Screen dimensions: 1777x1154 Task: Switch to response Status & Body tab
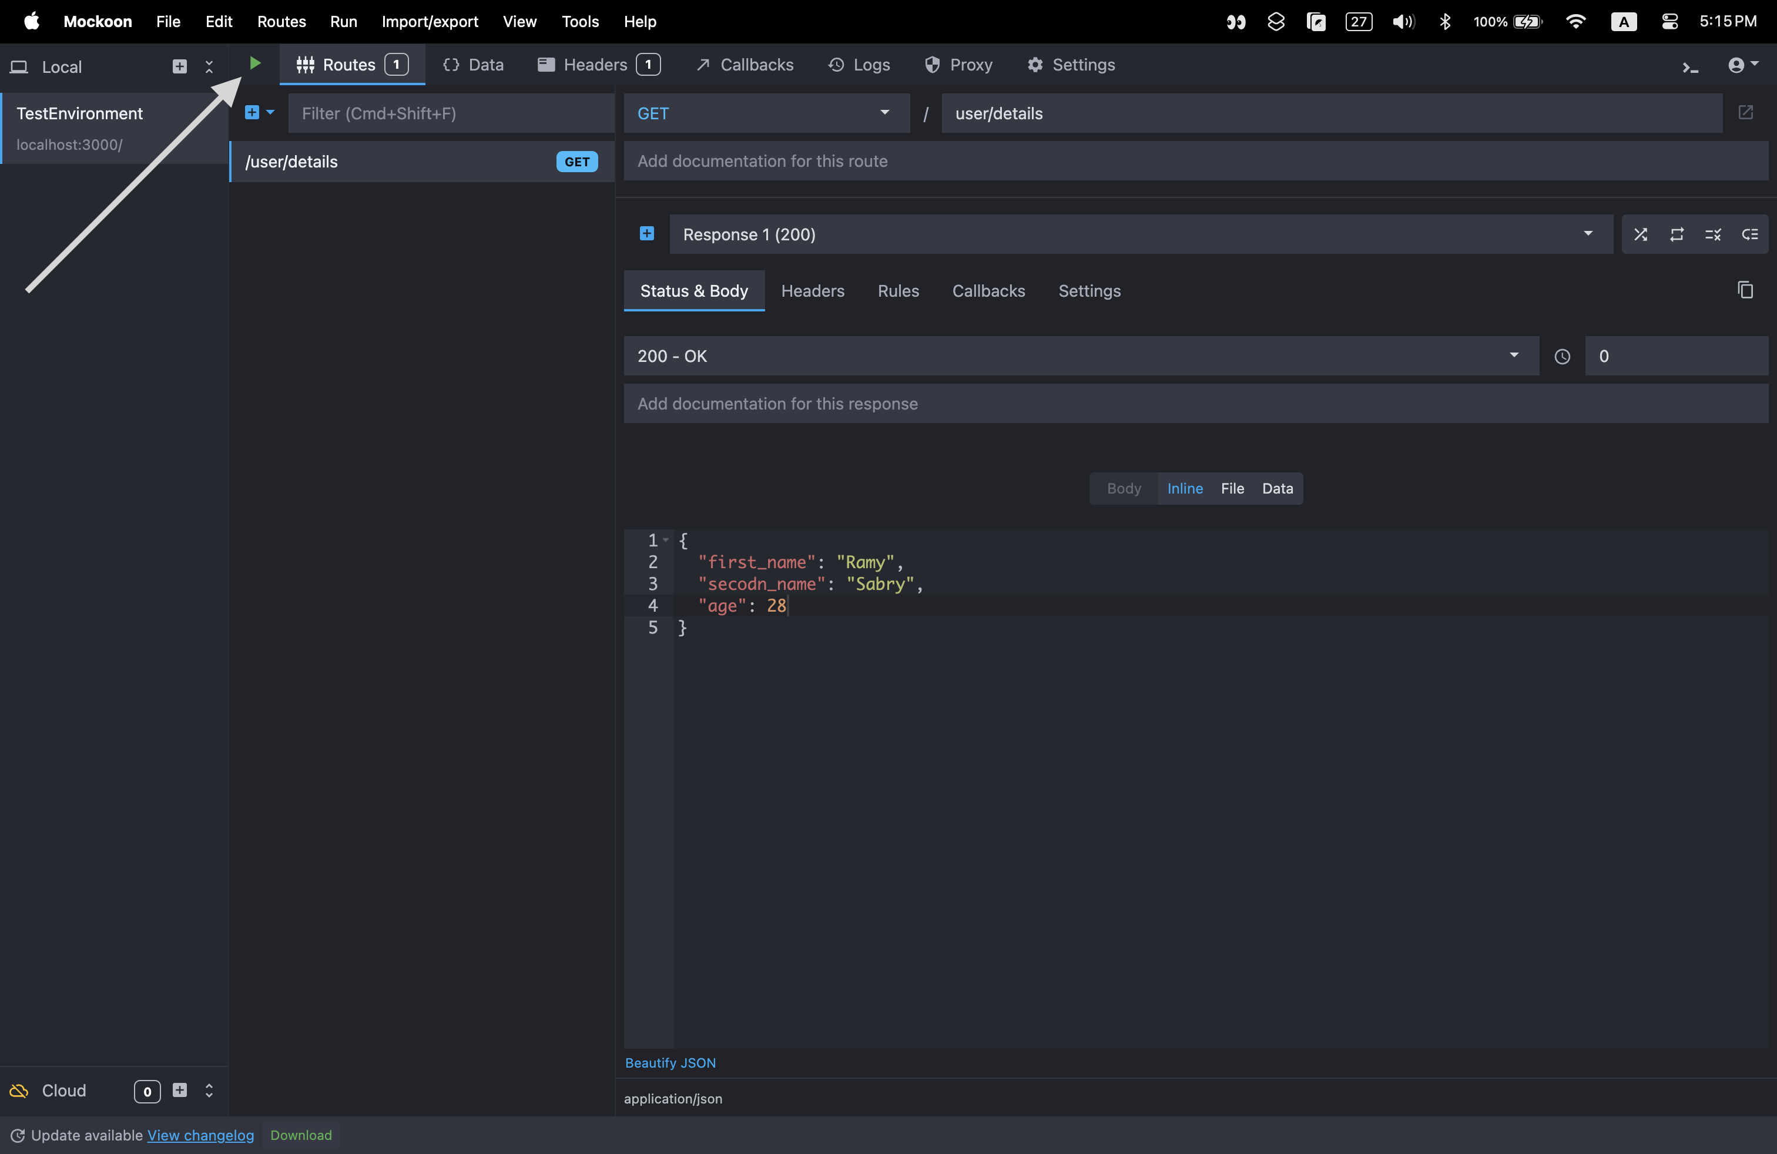click(x=693, y=291)
